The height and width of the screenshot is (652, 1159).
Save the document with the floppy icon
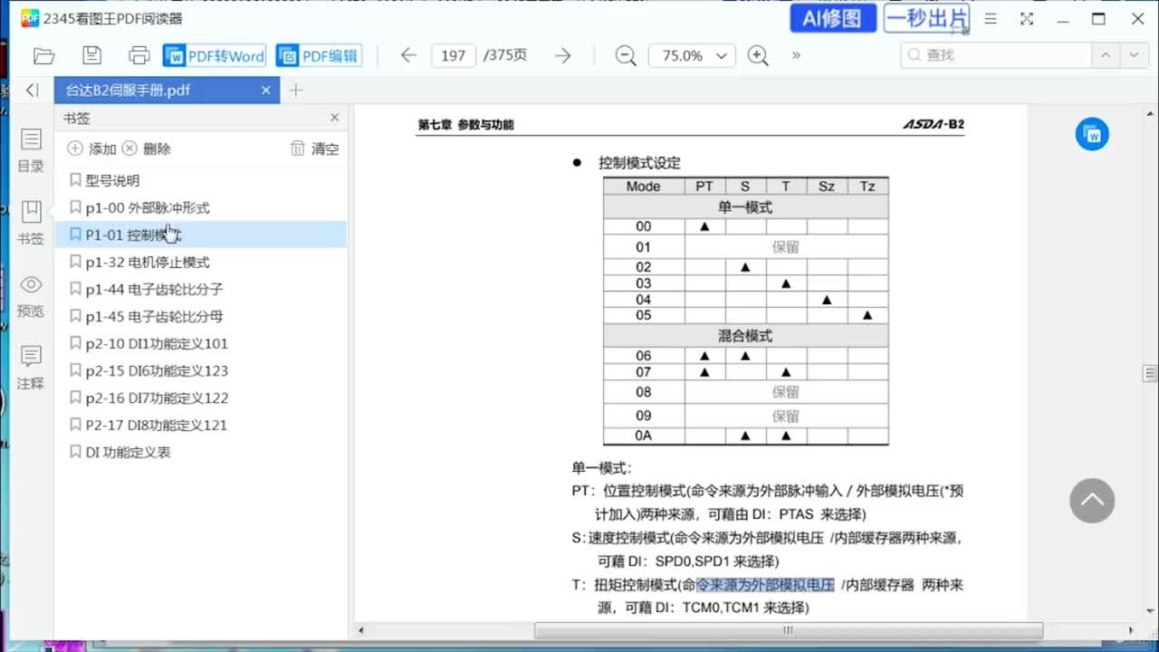(x=91, y=55)
